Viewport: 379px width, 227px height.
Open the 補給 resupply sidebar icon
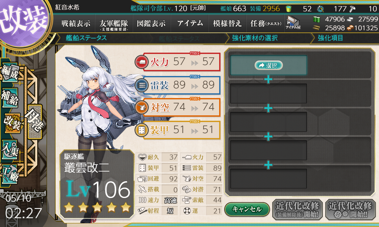(x=10, y=98)
